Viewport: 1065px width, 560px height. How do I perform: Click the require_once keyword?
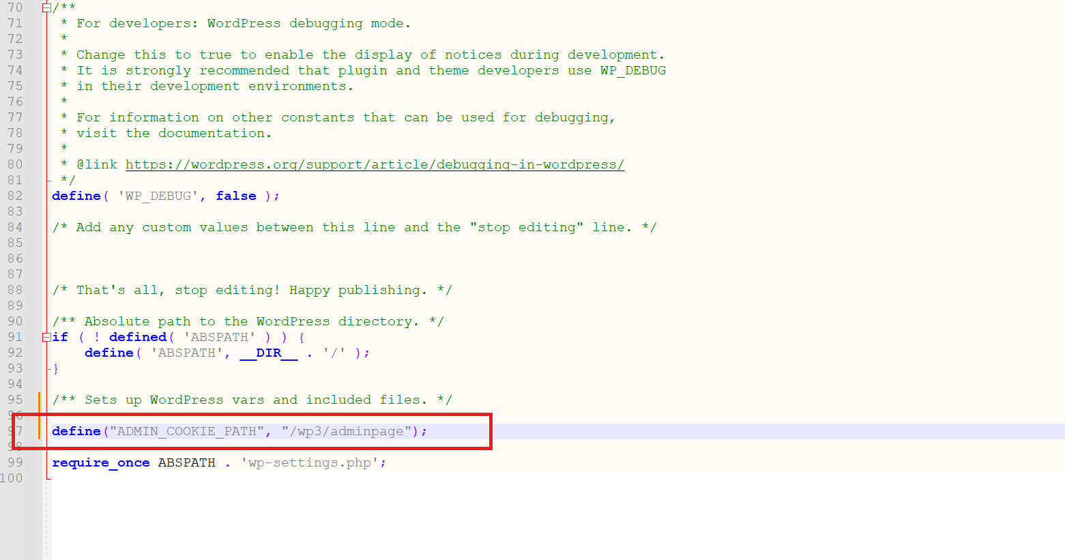click(101, 462)
